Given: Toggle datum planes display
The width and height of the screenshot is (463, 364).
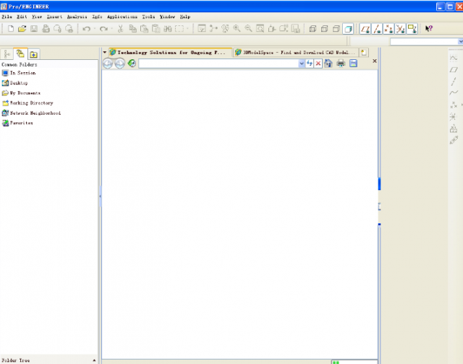Looking at the screenshot, I should 366,29.
